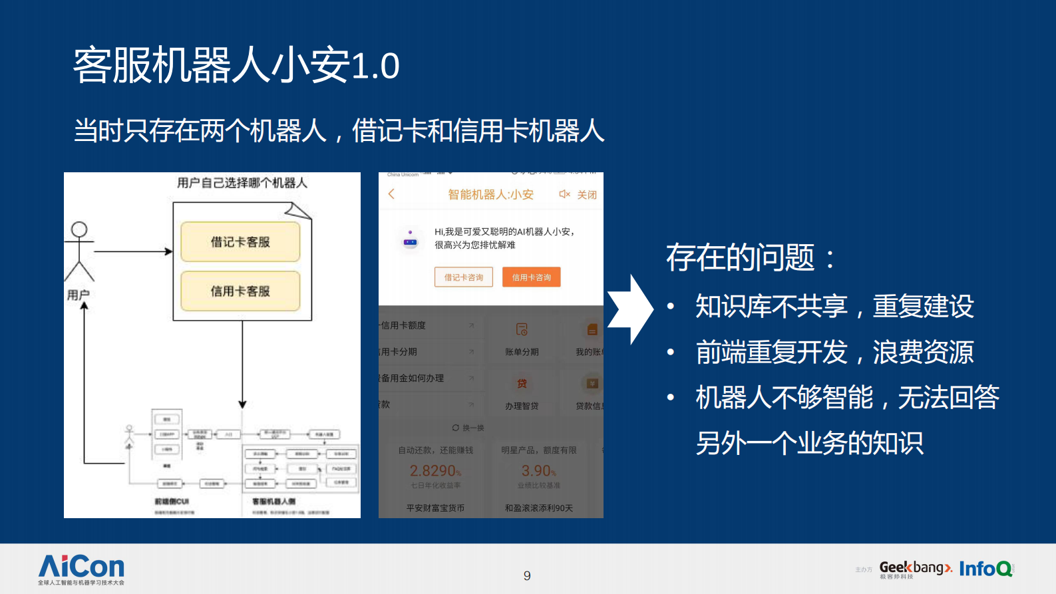Click the arrow icon on the 信用卡额度 row
The width and height of the screenshot is (1056, 594).
(x=471, y=325)
